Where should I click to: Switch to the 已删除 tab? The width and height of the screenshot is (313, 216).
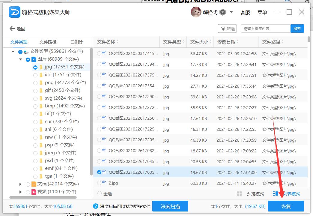[77, 42]
